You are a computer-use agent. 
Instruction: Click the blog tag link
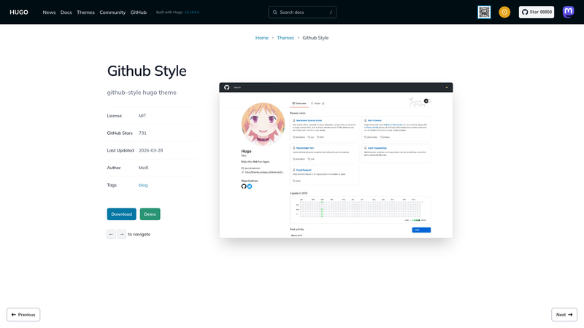[143, 185]
